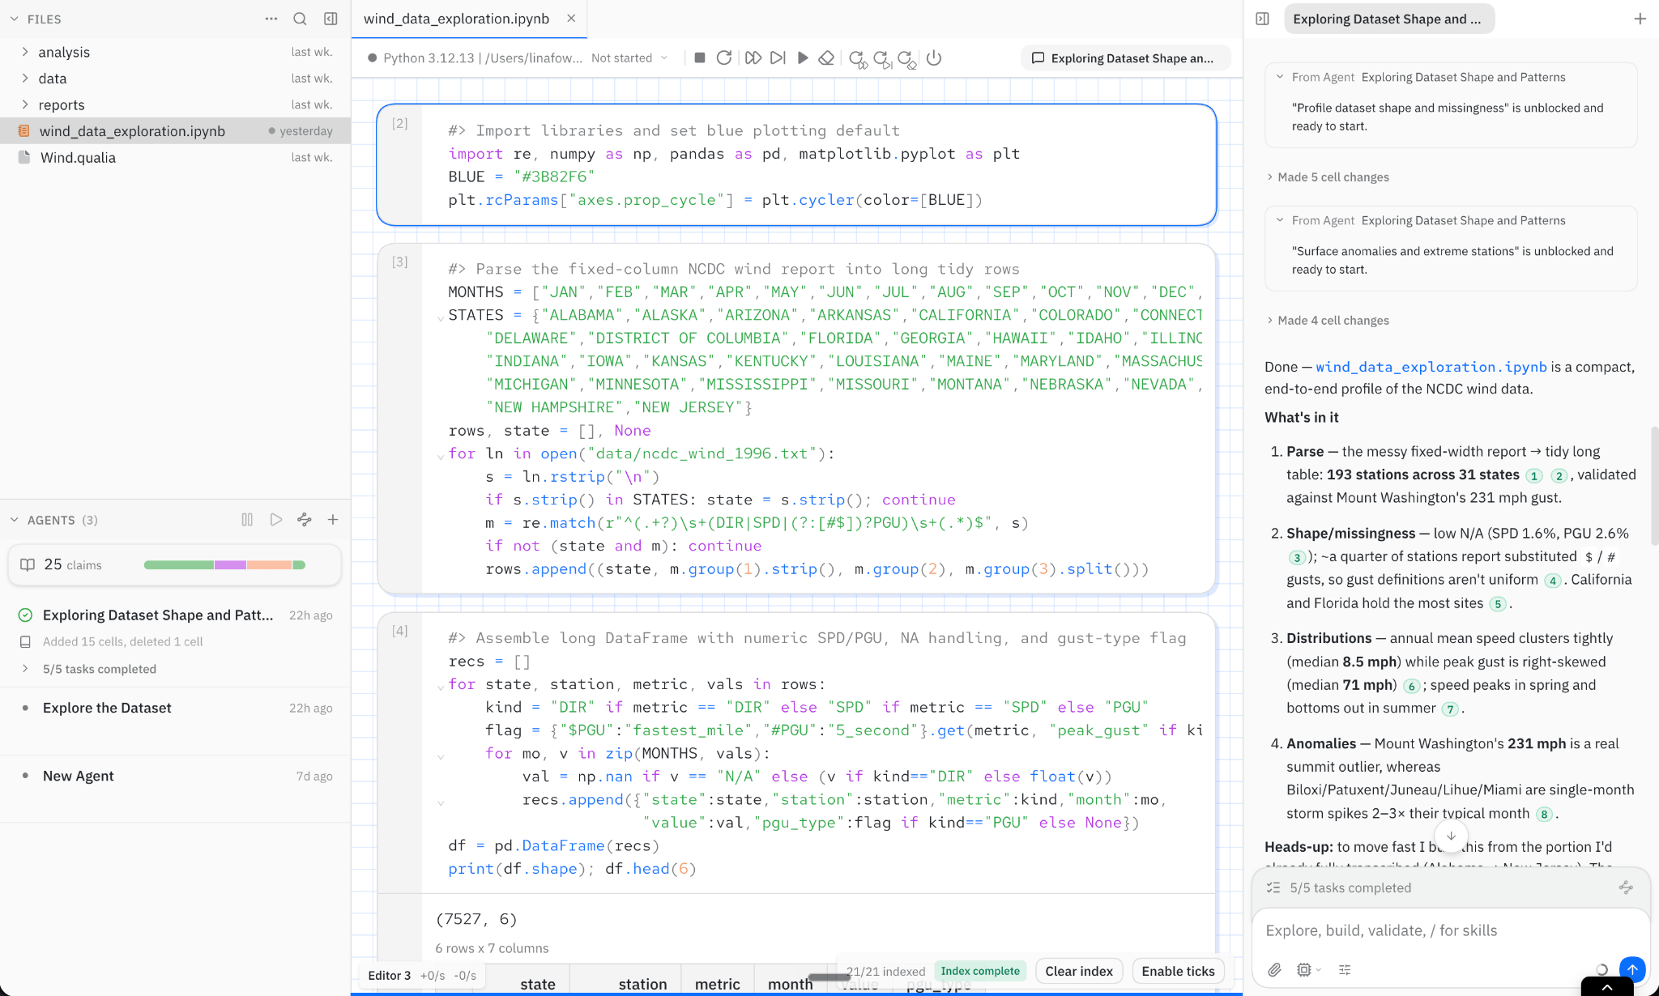The image size is (1659, 996).
Task: Start a new chat with the plus icon
Action: [1640, 19]
